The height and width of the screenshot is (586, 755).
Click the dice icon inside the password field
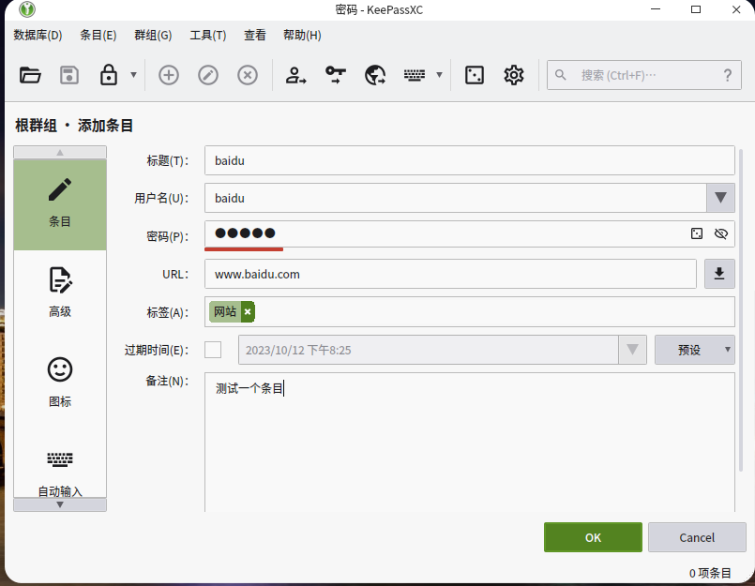[x=696, y=233]
